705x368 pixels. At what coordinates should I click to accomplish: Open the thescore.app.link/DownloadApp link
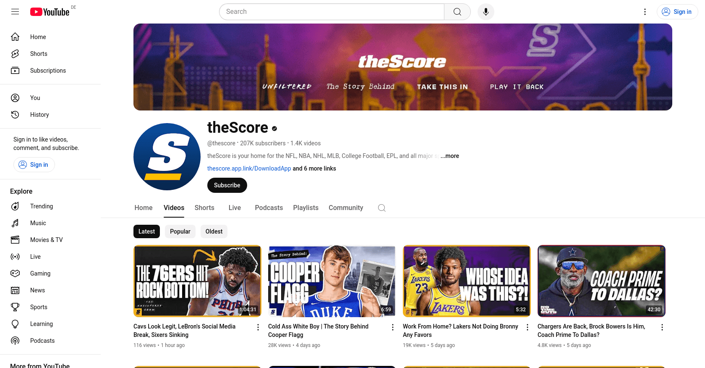click(249, 168)
